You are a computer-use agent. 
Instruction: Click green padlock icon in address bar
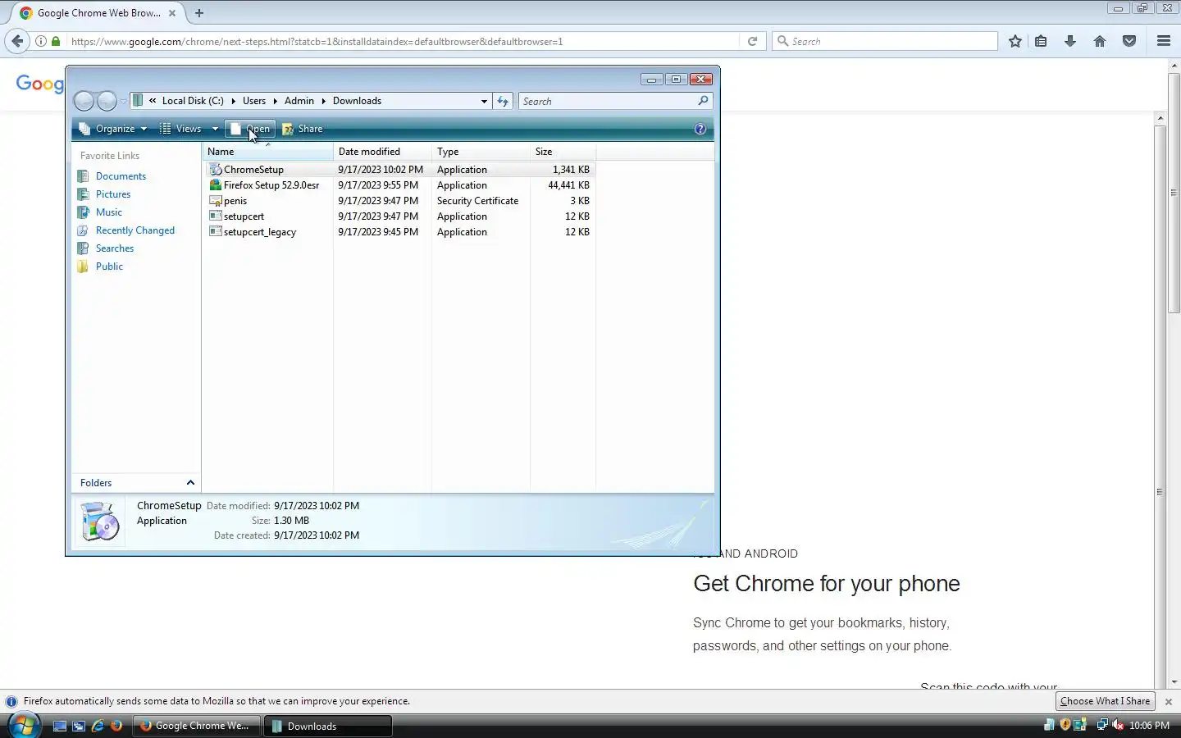coord(56,41)
